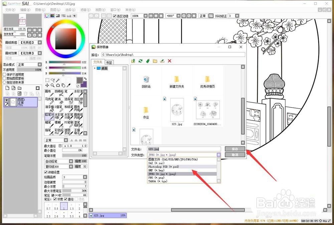The height and width of the screenshot is (225, 334).
Task: Open the 滤镜 menu
Action: pyautogui.click(x=85, y=10)
